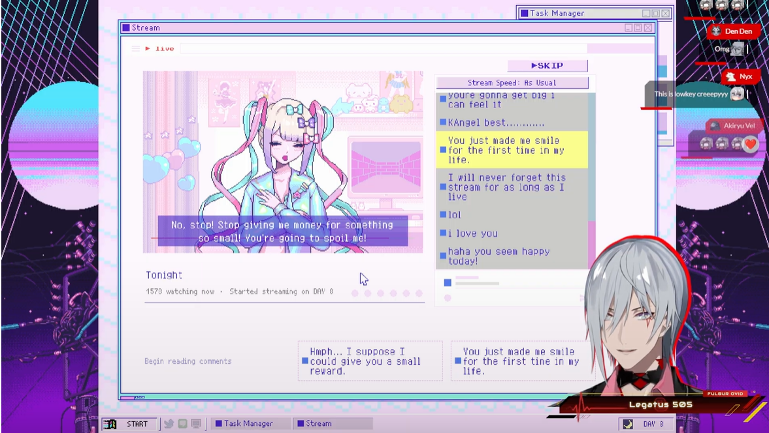Click the 'Begin reading comments' label
This screenshot has width=769, height=433.
pyautogui.click(x=188, y=361)
